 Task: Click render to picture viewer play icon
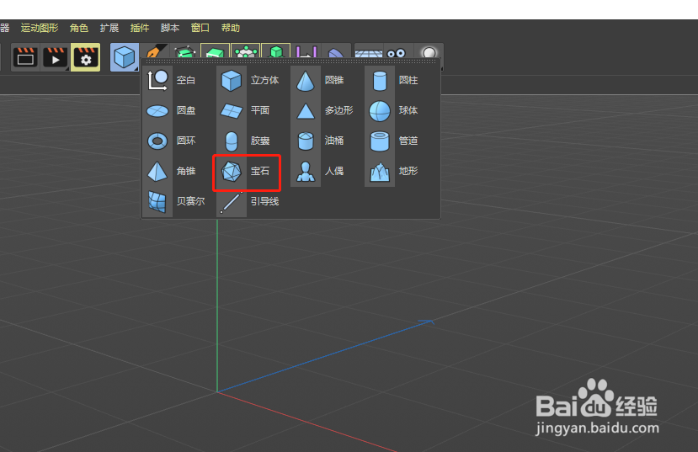point(55,57)
